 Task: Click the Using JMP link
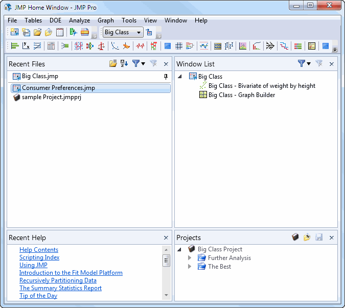point(33,265)
